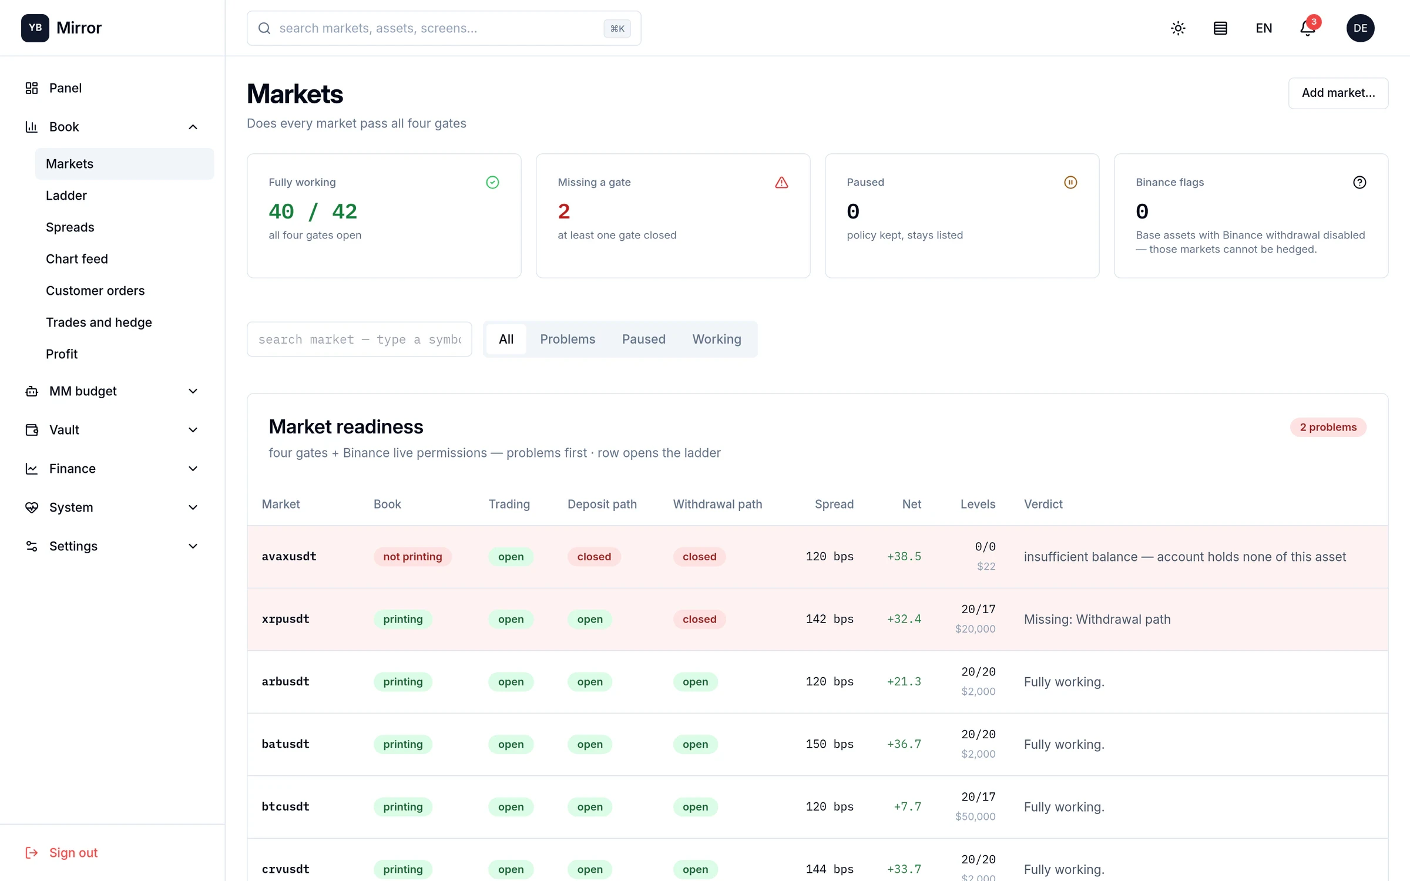Open the btcusdt market row
1410x881 pixels.
[x=817, y=807]
